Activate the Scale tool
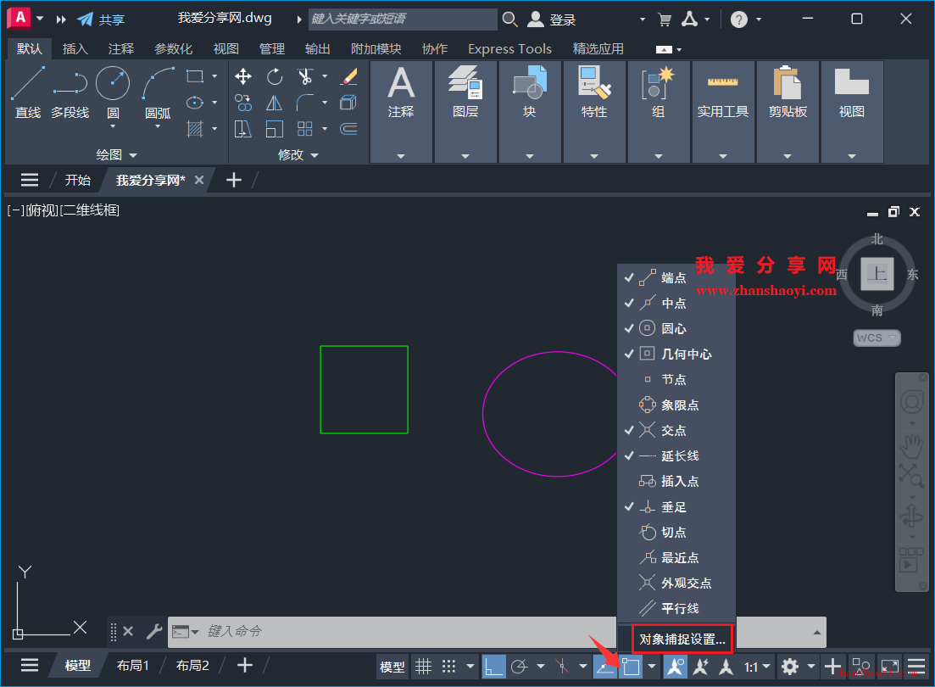The height and width of the screenshot is (687, 935). [x=275, y=129]
